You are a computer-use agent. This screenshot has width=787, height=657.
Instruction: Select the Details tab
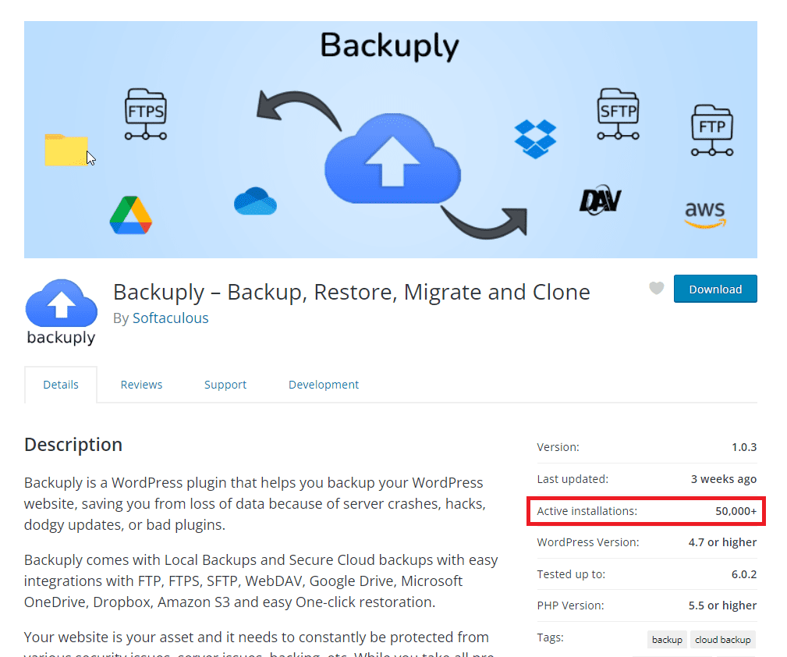(x=61, y=385)
